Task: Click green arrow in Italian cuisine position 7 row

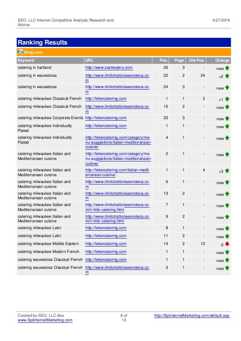Action: pos(227,205)
